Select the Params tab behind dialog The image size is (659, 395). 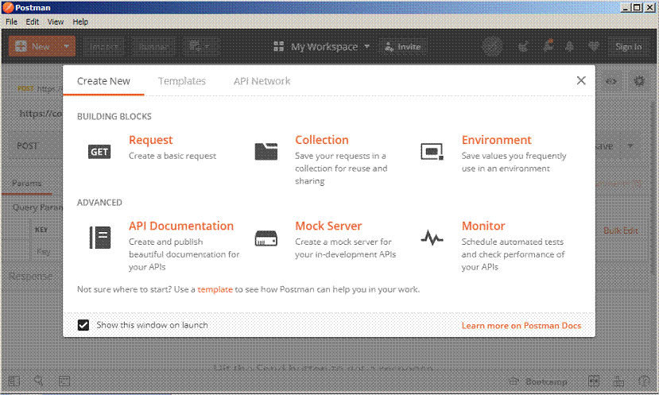click(26, 183)
